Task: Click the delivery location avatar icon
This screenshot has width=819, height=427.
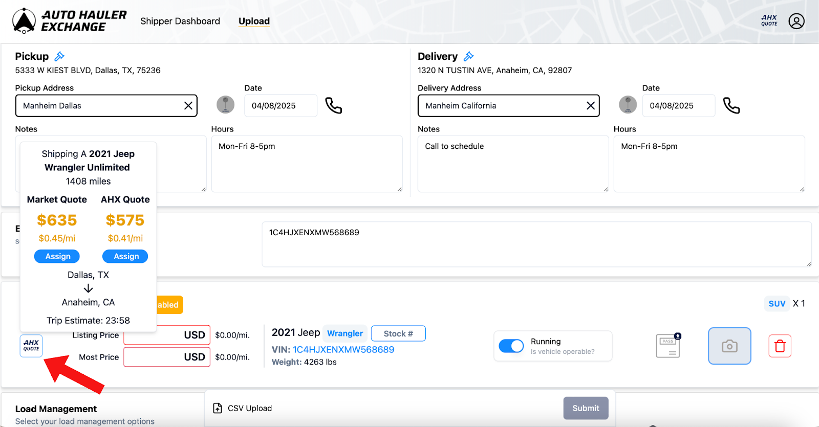Action: coord(628,105)
